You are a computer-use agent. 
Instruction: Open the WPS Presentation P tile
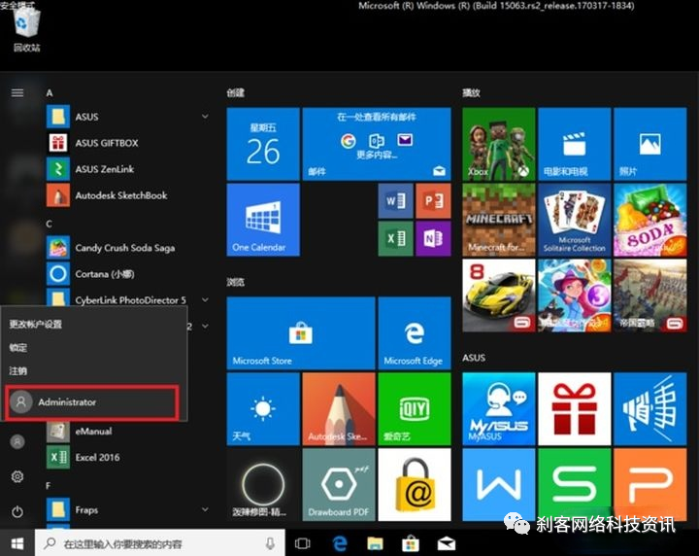[649, 485]
